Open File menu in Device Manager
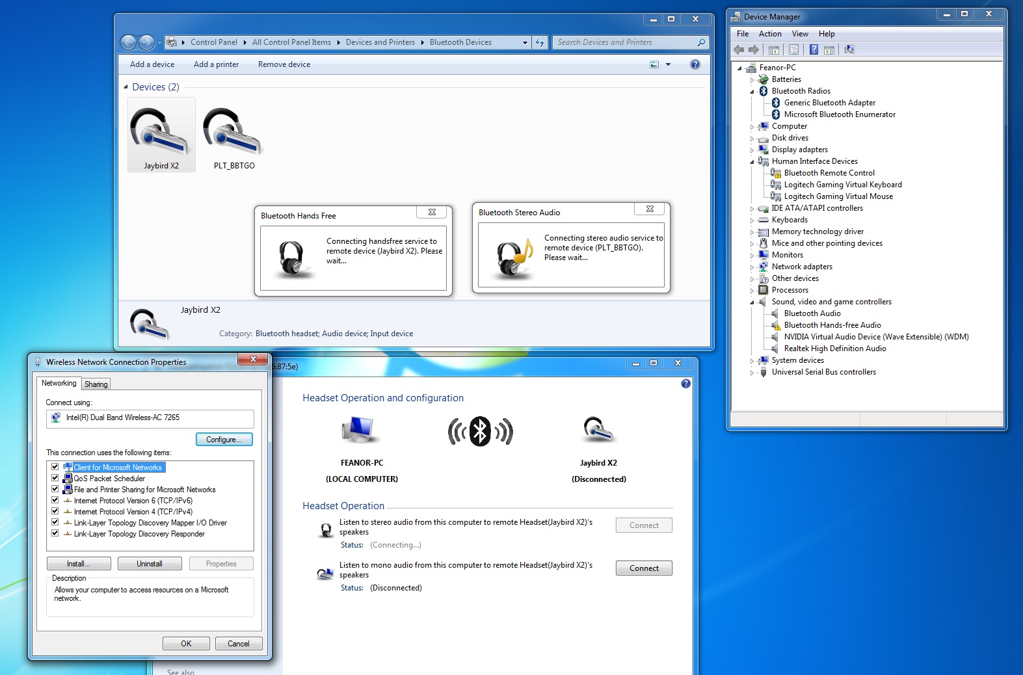1023x675 pixels. pyautogui.click(x=743, y=34)
